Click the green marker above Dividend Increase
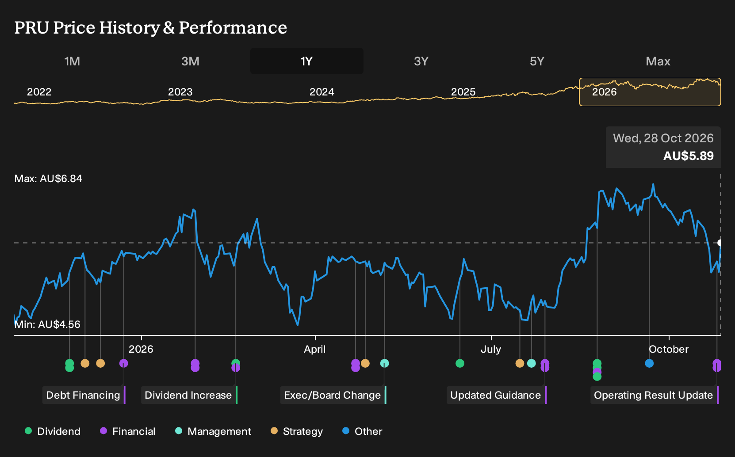Image resolution: width=735 pixels, height=457 pixels. [x=236, y=363]
